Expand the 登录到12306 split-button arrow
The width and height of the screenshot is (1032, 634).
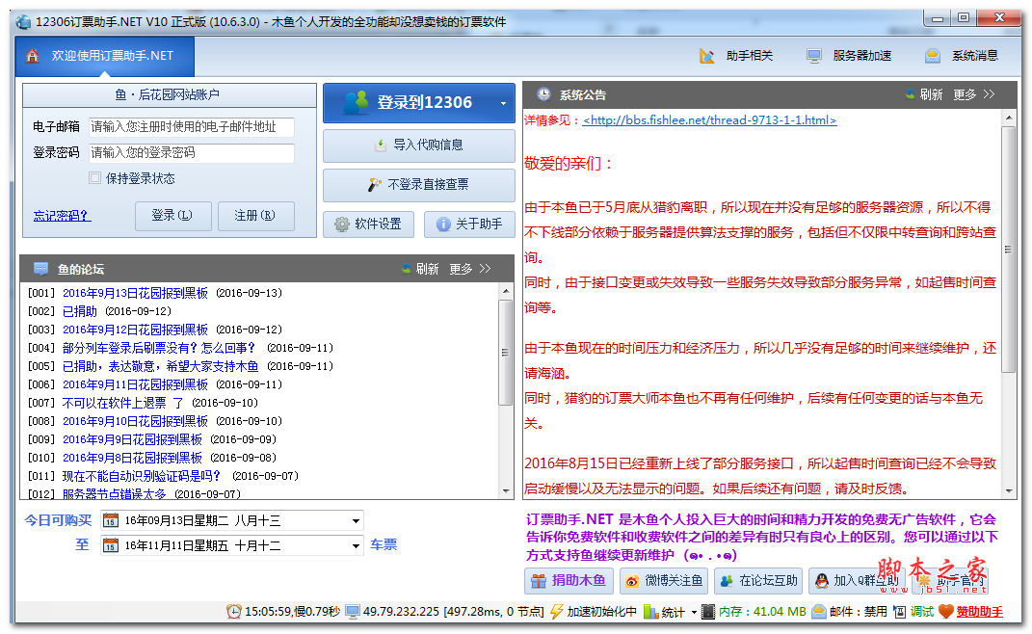tap(504, 103)
